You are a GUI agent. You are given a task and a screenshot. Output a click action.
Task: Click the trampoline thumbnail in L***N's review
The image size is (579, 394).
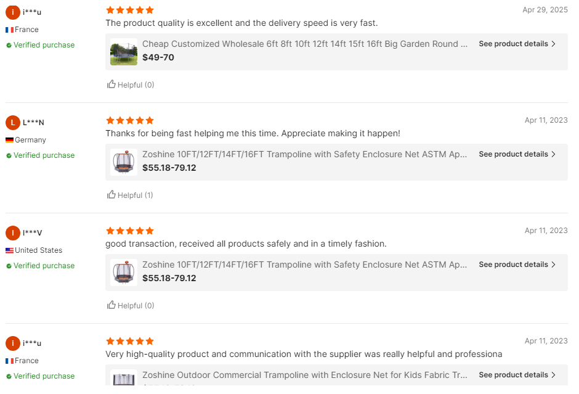pos(123,162)
